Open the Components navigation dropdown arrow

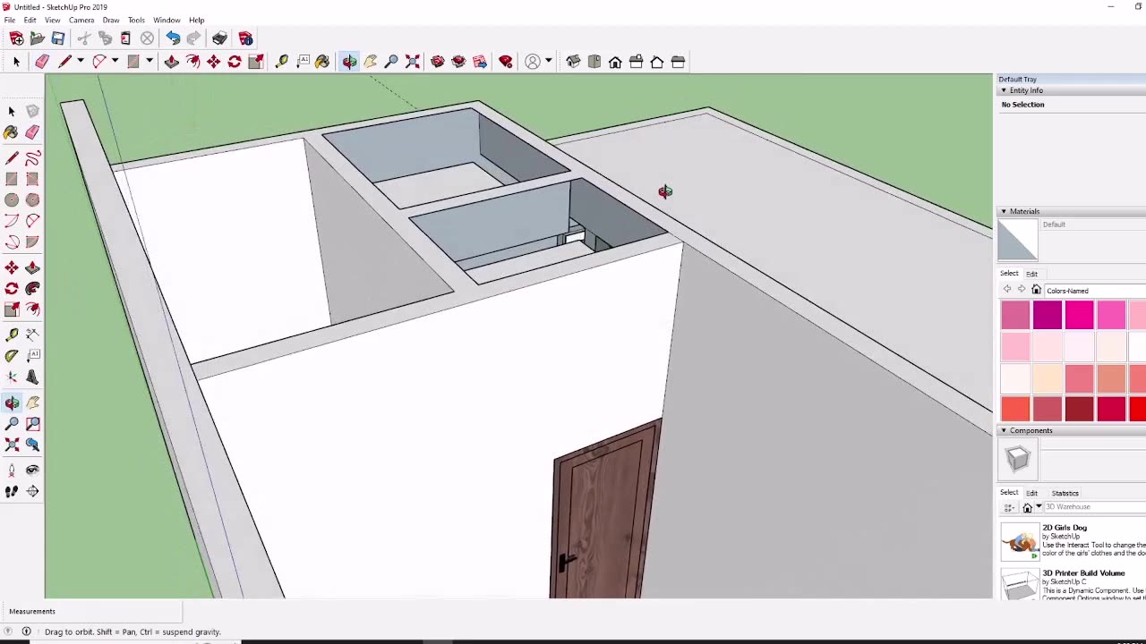(x=1039, y=507)
